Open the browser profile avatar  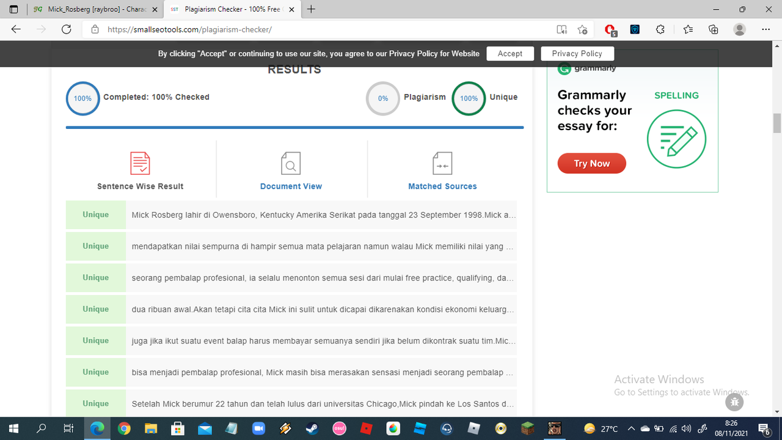(740, 29)
